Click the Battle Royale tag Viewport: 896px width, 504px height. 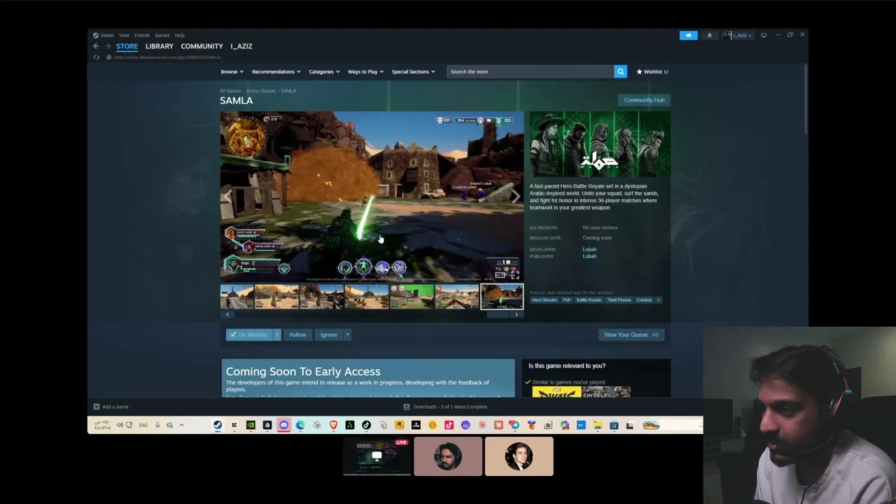coord(589,300)
